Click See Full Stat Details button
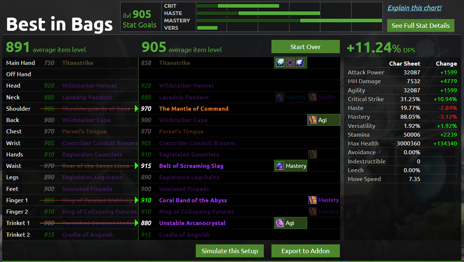The width and height of the screenshot is (464, 262). (x=421, y=26)
